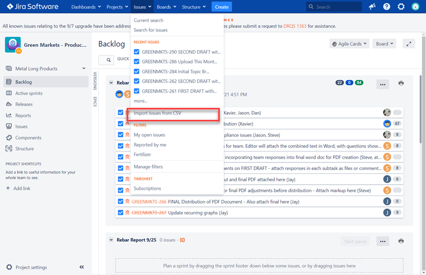The image size is (426, 275).
Task: Open the Projects dropdown
Action: tap(117, 7)
